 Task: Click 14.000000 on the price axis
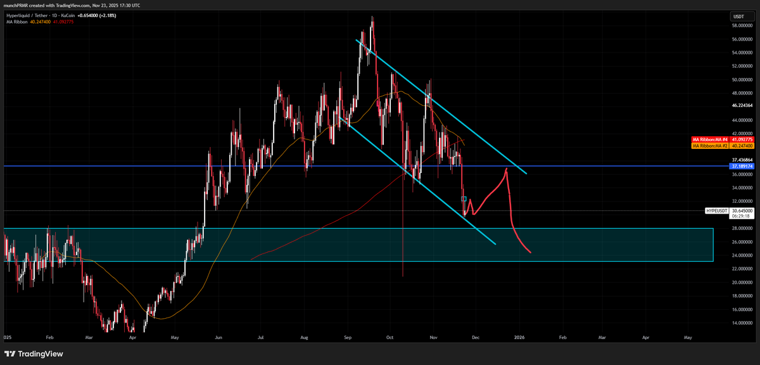click(x=742, y=323)
